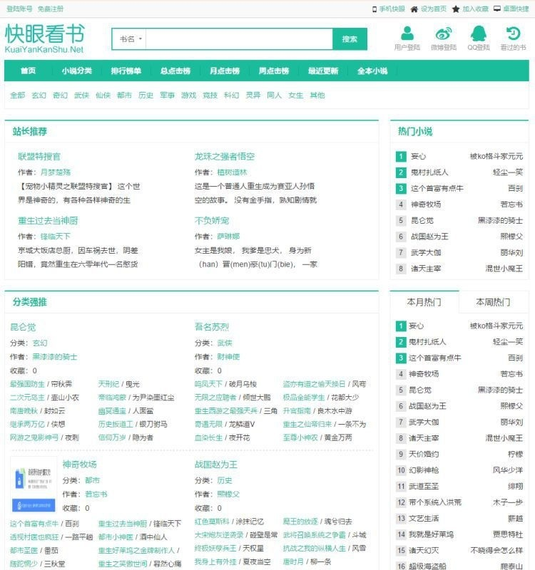The image size is (535, 570).
Task: Open the novel 联盟特搜官 link
Action: click(39, 157)
